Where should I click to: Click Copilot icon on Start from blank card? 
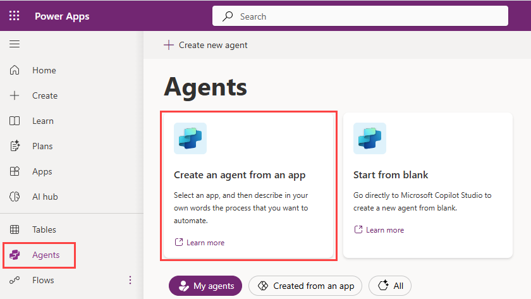point(370,138)
